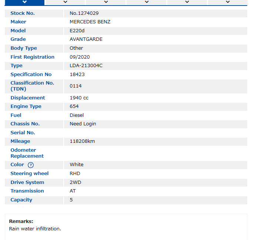Click the First Registration label
Image resolution: width=265 pixels, height=240 pixels.
(x=32, y=57)
